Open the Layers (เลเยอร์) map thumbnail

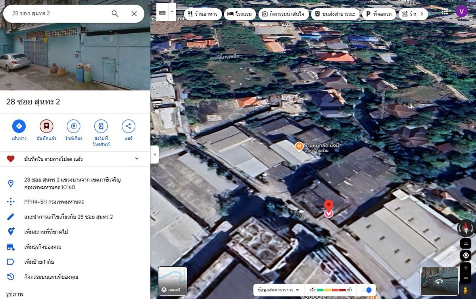(x=172, y=281)
